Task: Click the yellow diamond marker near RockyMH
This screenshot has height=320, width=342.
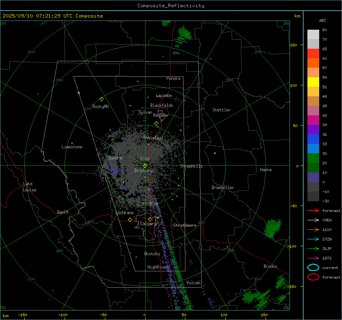Action: point(101,99)
